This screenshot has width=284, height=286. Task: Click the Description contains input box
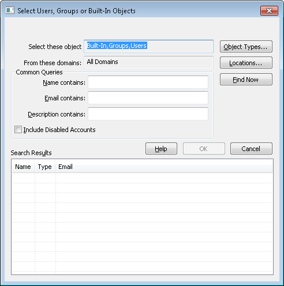(x=148, y=114)
